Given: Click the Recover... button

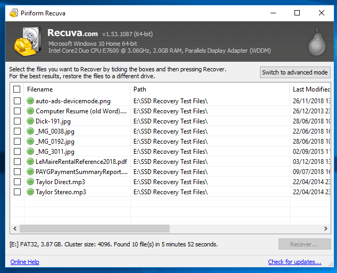Looking at the screenshot, I should tap(305, 244).
